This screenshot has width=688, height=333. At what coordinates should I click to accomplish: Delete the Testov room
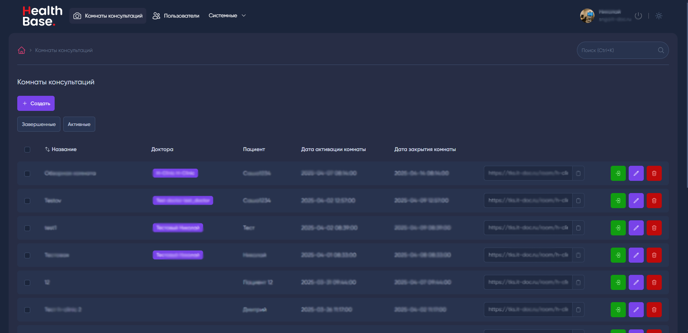(654, 201)
